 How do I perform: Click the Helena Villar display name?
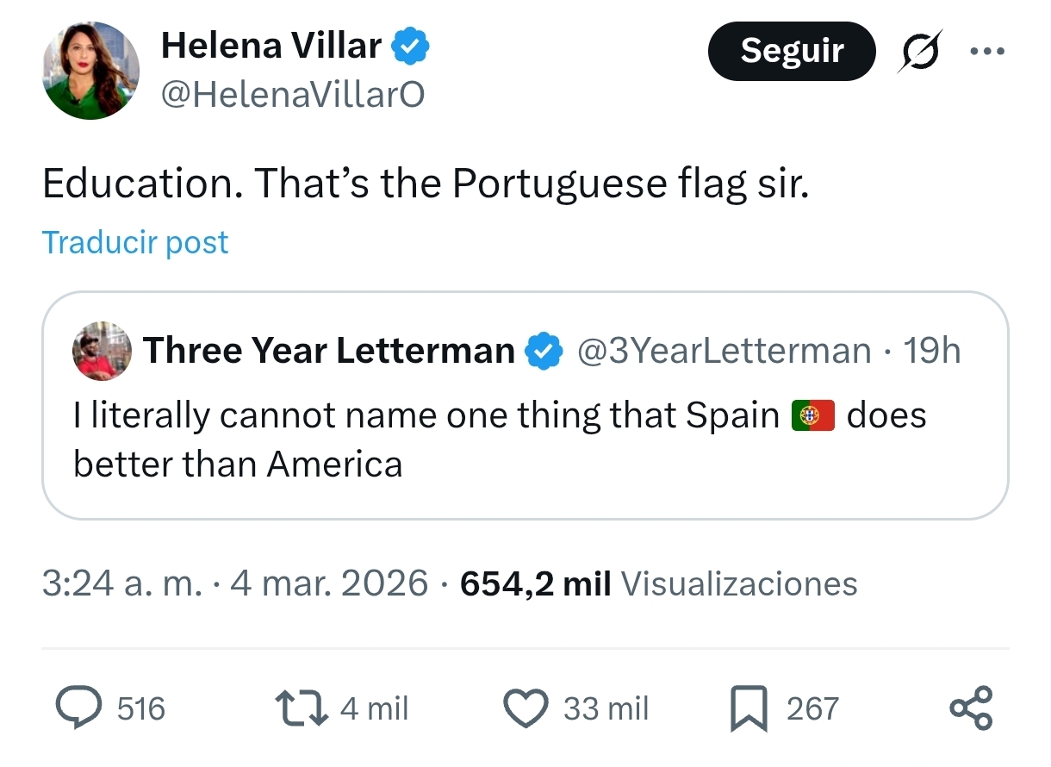point(271,46)
